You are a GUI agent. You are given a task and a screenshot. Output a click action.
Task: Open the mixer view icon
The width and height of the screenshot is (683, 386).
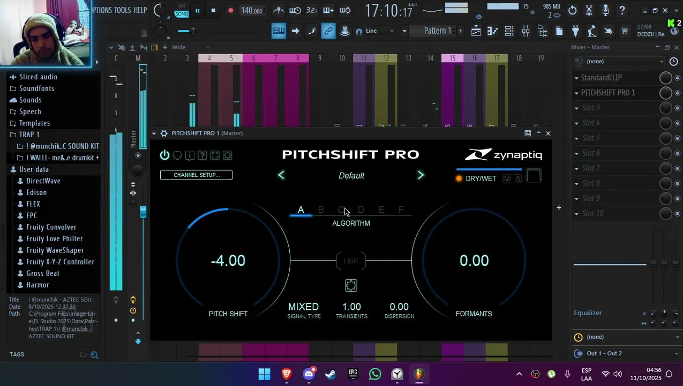[526, 31]
